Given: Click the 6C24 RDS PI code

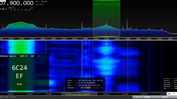Looking at the screenshot, I should point(20,68).
